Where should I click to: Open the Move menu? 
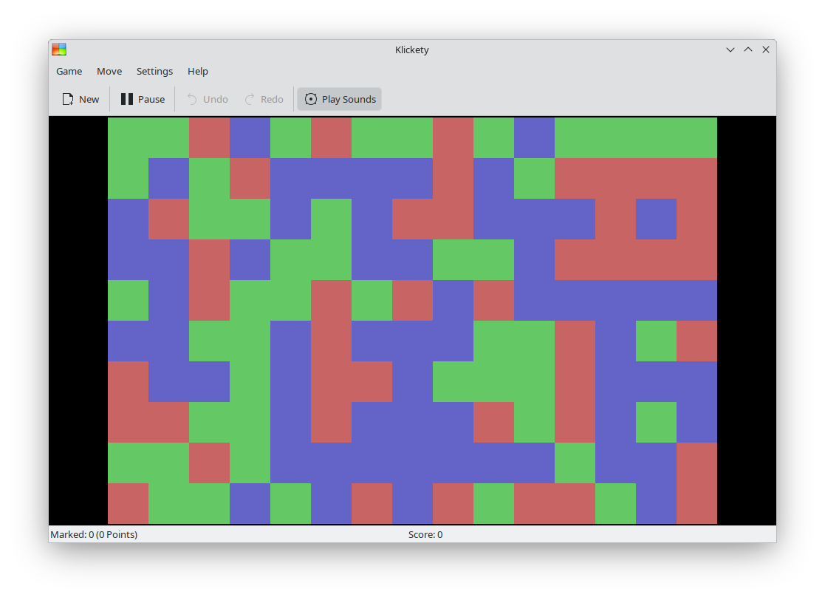[x=109, y=71]
